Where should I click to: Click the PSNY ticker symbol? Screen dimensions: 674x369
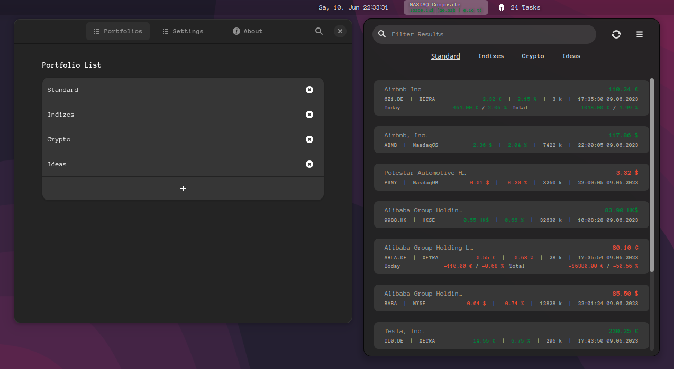tap(390, 183)
